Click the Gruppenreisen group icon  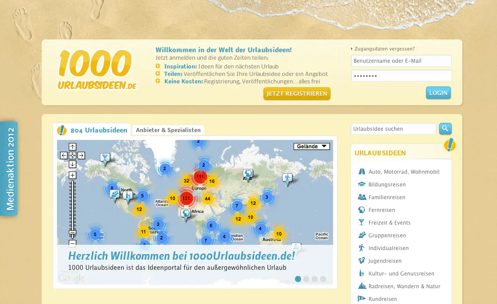click(362, 235)
